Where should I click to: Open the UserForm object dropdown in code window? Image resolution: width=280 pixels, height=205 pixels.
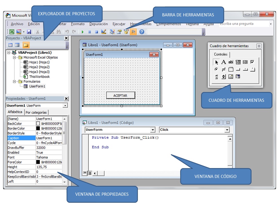coord(153,130)
